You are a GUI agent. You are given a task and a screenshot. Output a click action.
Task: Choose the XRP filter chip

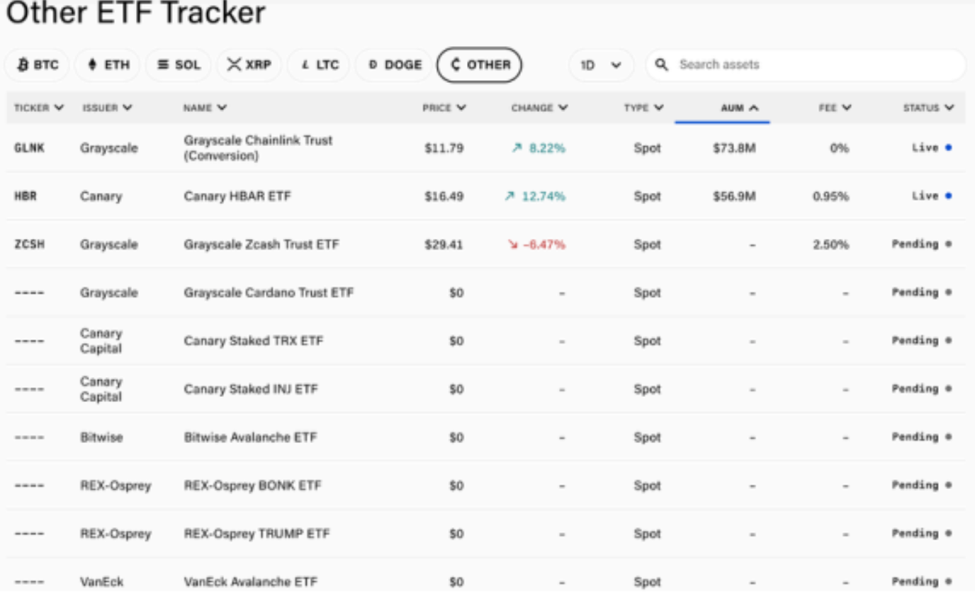click(x=249, y=65)
